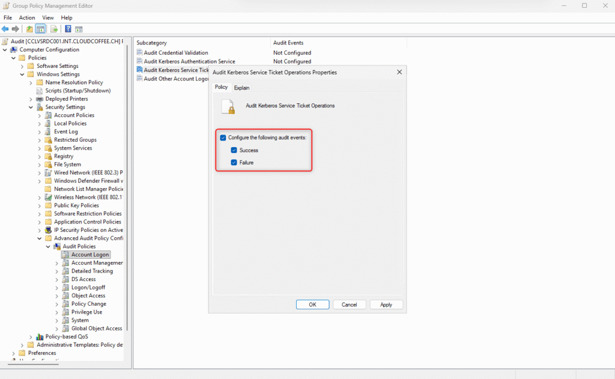Select the Object Access tree item
The height and width of the screenshot is (379, 615).
tap(88, 296)
